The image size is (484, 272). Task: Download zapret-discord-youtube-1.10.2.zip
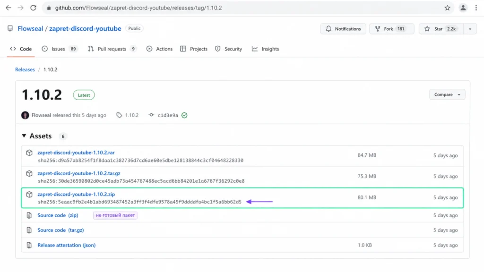(76, 194)
